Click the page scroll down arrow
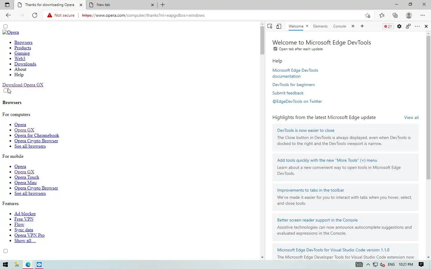 [262, 257]
